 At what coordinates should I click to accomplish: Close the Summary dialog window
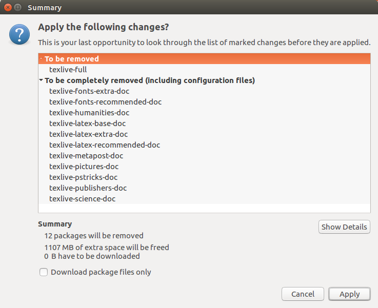(8, 8)
